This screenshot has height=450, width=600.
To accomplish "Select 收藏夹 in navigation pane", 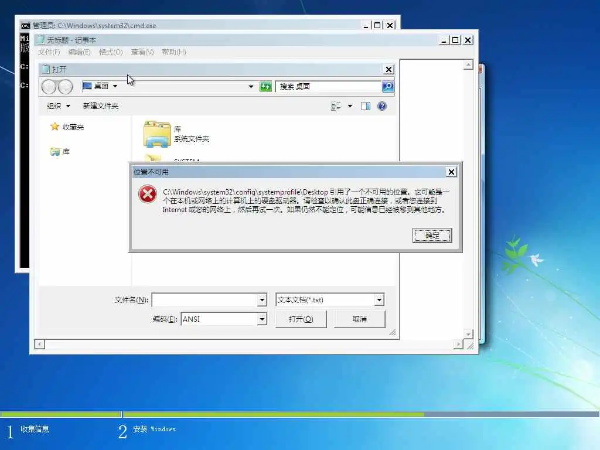I will (x=67, y=127).
